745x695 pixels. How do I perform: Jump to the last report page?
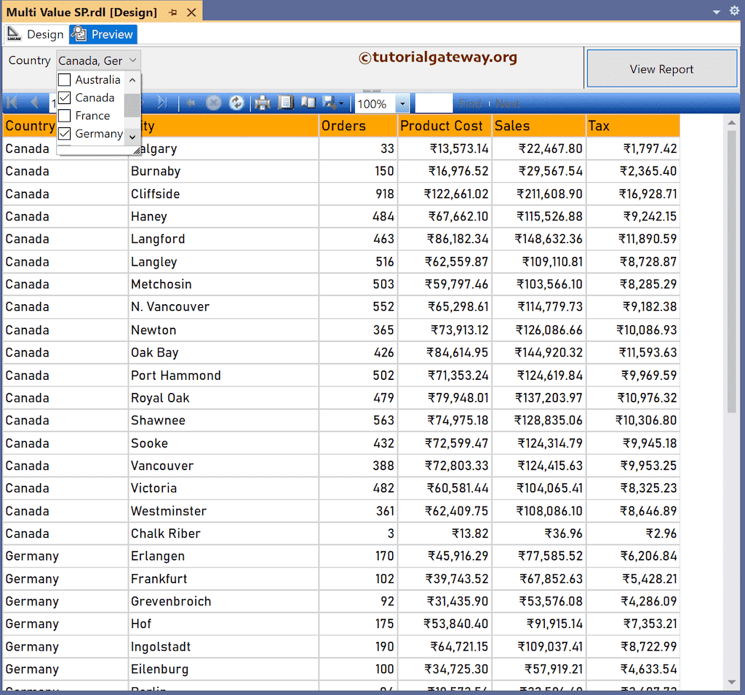click(x=162, y=102)
